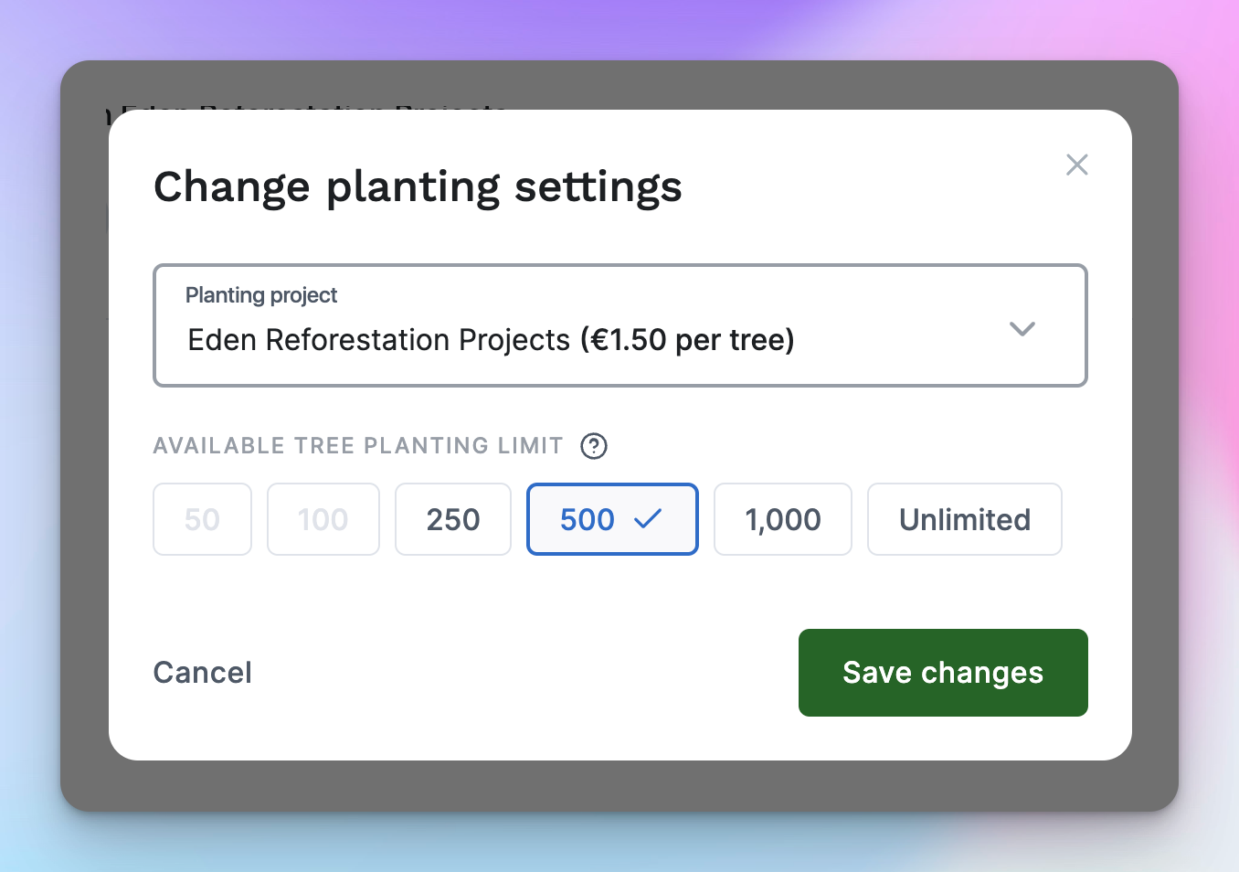The image size is (1239, 872).
Task: Choose the Unlimited planting limit
Action: pyautogui.click(x=964, y=519)
